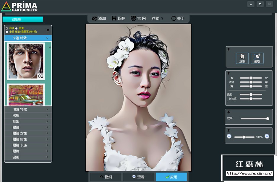The height and width of the screenshot is (182, 277).
Task: Expand the 飞溅 特效 category
Action: click(x=28, y=109)
